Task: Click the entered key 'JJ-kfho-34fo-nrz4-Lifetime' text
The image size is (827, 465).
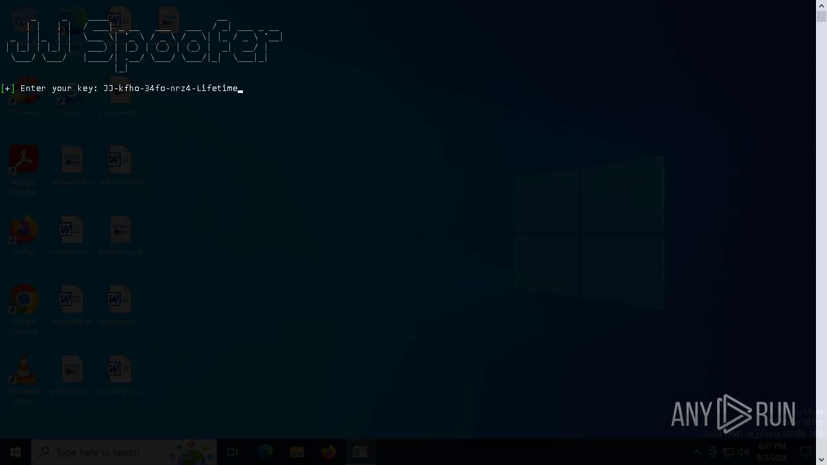Action: click(x=171, y=88)
